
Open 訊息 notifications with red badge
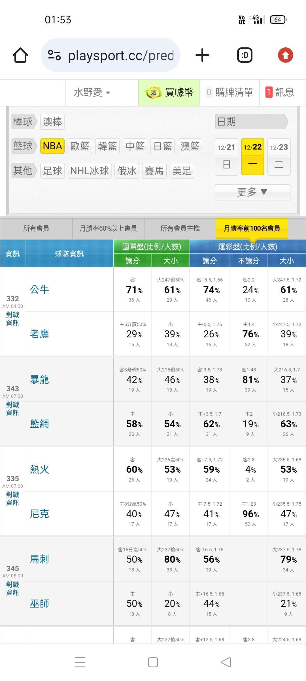click(x=280, y=93)
